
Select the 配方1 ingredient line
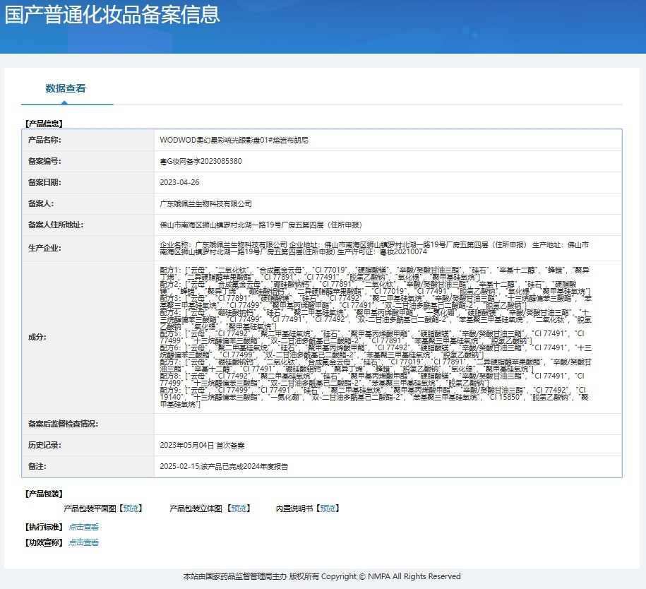point(374,274)
